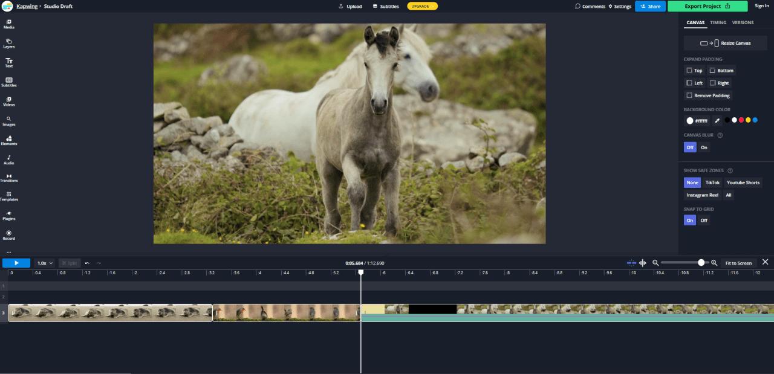This screenshot has width=774, height=374.
Task: Switch to the Versions tab
Action: 743,22
